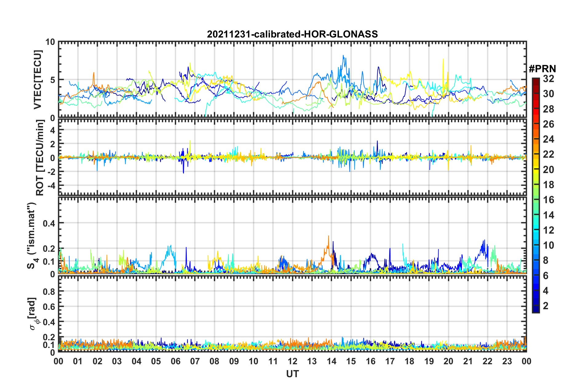Click the 10 tick label on the VTEC axis
This screenshot has height=391, width=585.
pos(50,42)
